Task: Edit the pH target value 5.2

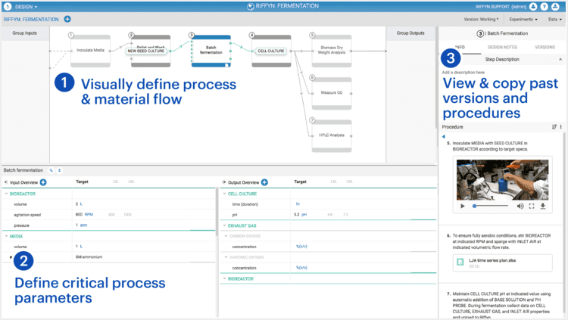Action: coord(297,215)
